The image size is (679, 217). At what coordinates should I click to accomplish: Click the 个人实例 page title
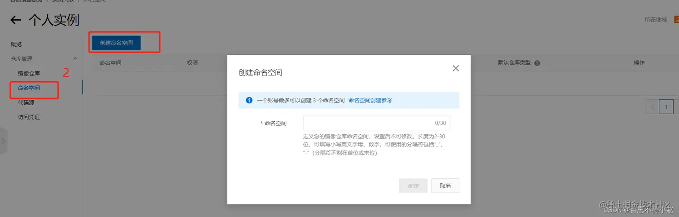tap(53, 20)
